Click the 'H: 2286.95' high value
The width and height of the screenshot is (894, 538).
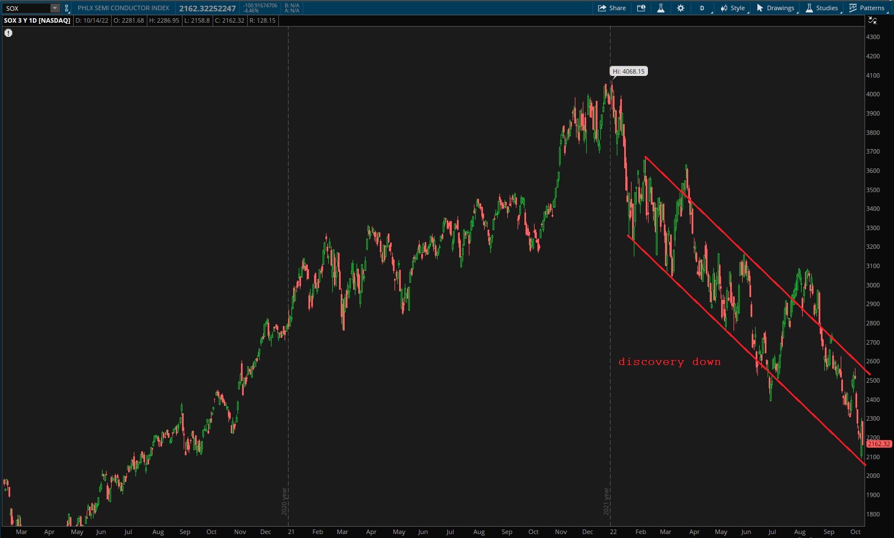click(x=164, y=20)
